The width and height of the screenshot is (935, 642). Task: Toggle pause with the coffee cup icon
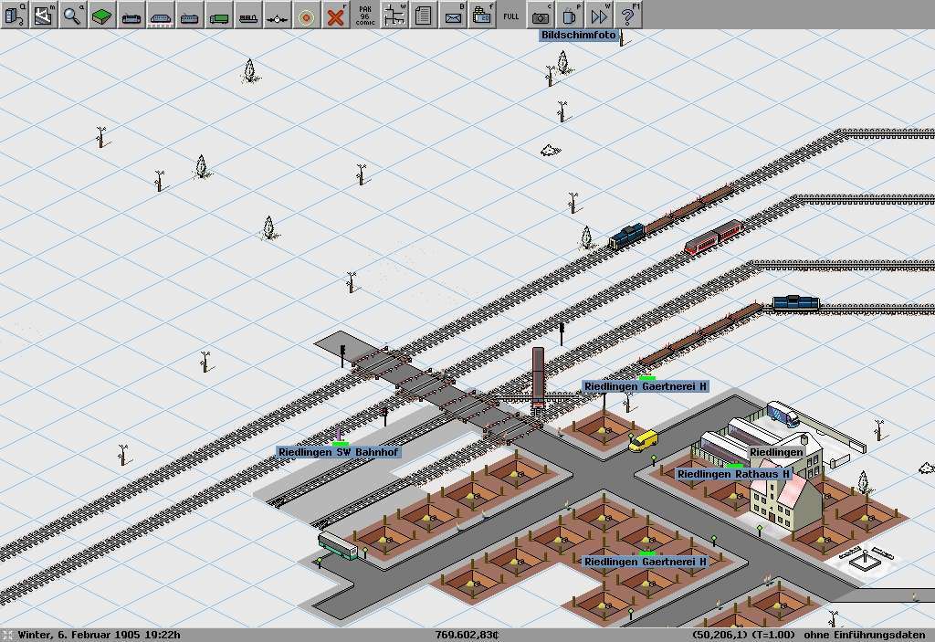pos(570,15)
